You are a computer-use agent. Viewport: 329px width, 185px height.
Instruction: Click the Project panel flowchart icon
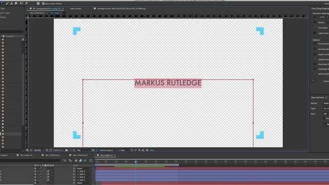[23, 39]
